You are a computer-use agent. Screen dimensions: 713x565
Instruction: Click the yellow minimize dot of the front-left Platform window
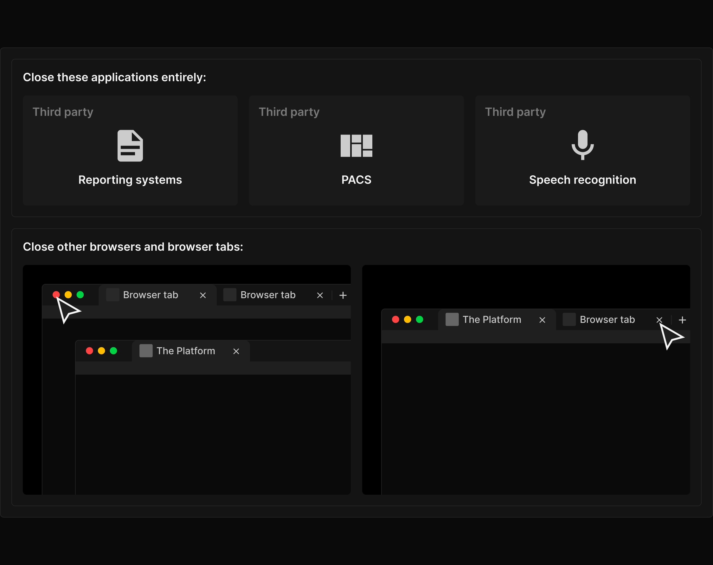[101, 351]
